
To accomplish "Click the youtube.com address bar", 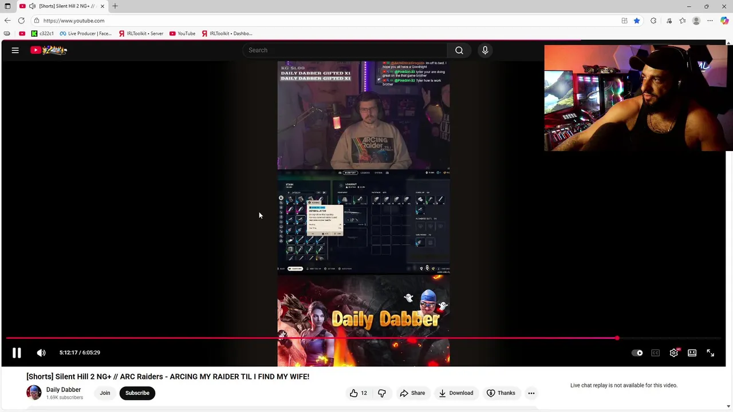I will tap(326, 21).
